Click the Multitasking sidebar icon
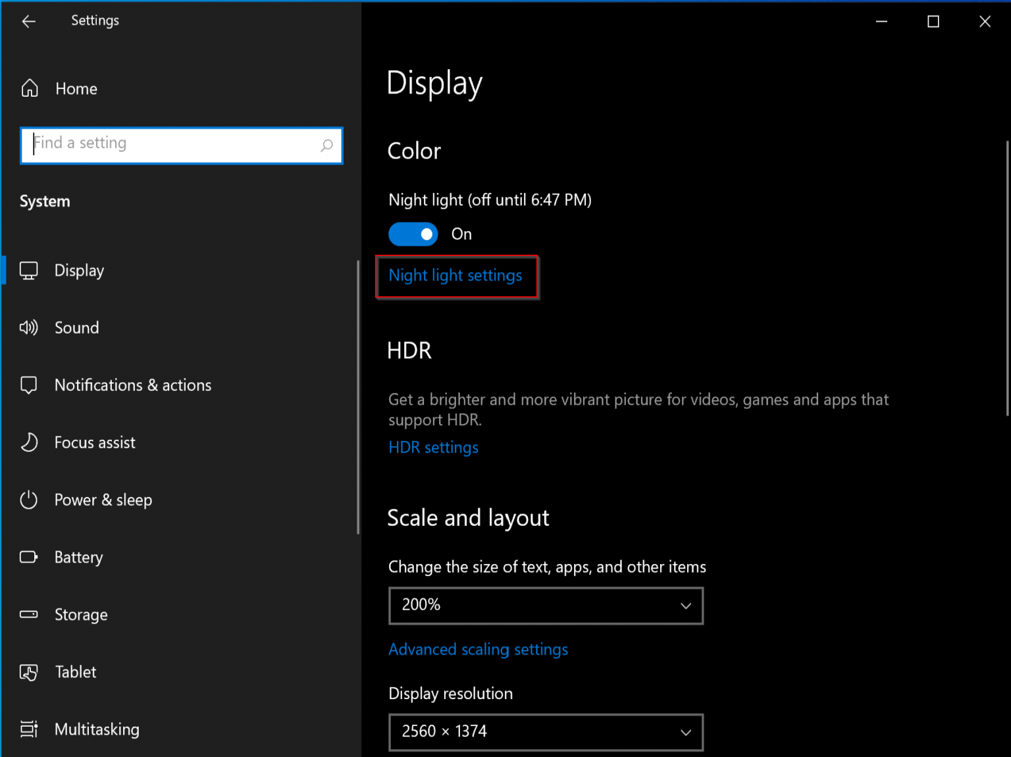 coord(29,729)
